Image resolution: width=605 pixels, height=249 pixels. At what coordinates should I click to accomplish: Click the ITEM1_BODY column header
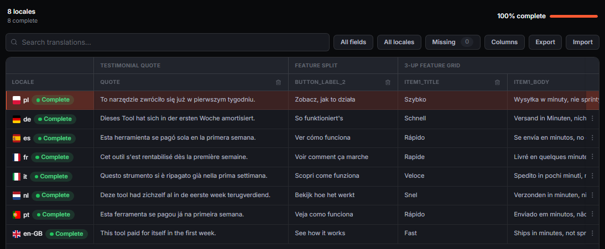click(554, 82)
